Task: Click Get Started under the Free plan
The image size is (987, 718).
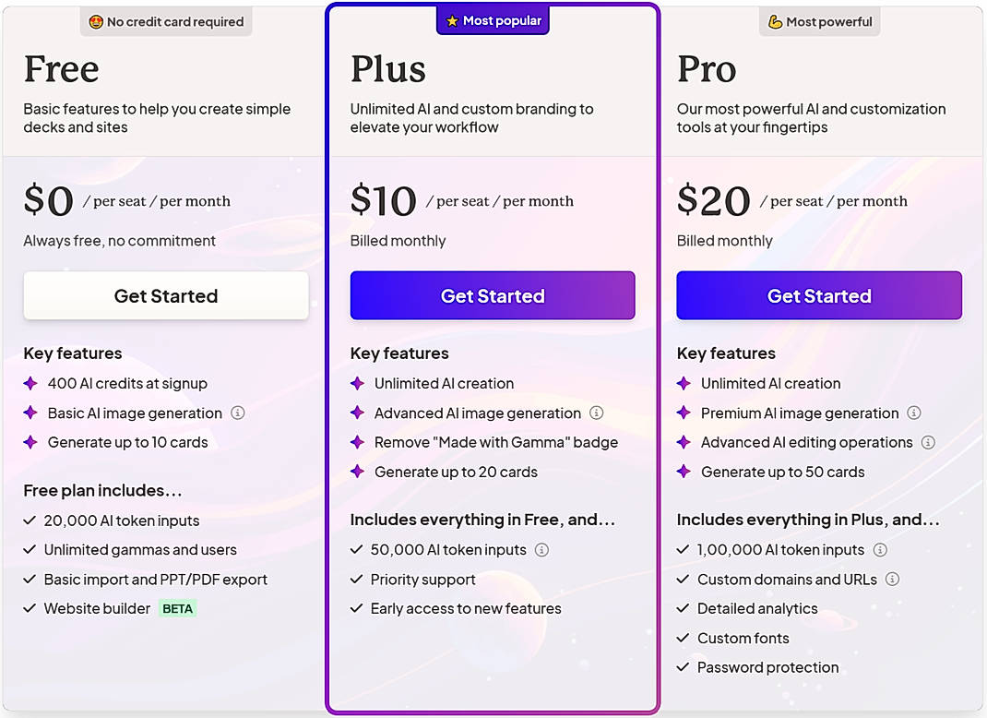Action: coord(165,295)
